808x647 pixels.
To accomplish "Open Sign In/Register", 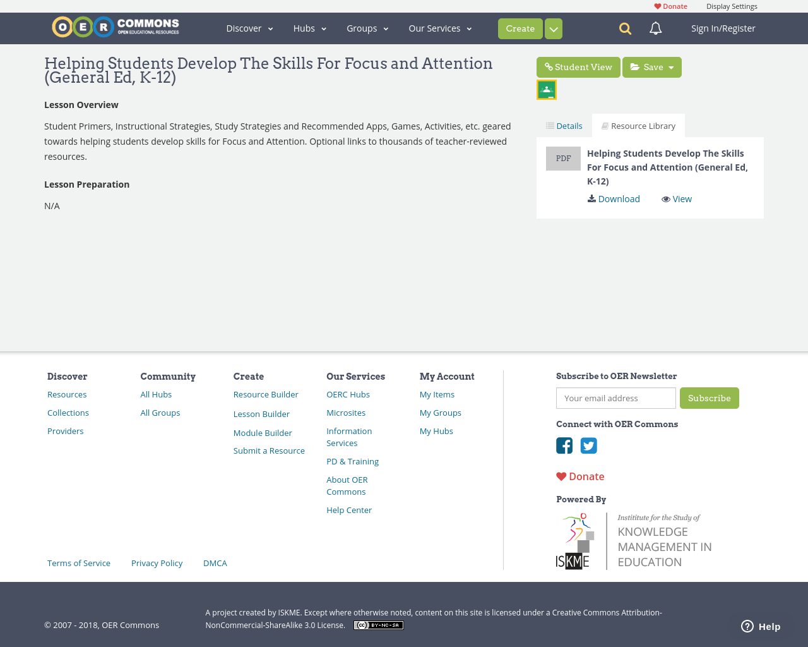I will point(723,28).
